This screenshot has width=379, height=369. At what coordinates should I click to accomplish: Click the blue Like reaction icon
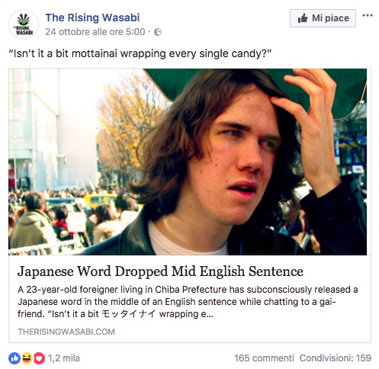(14, 358)
